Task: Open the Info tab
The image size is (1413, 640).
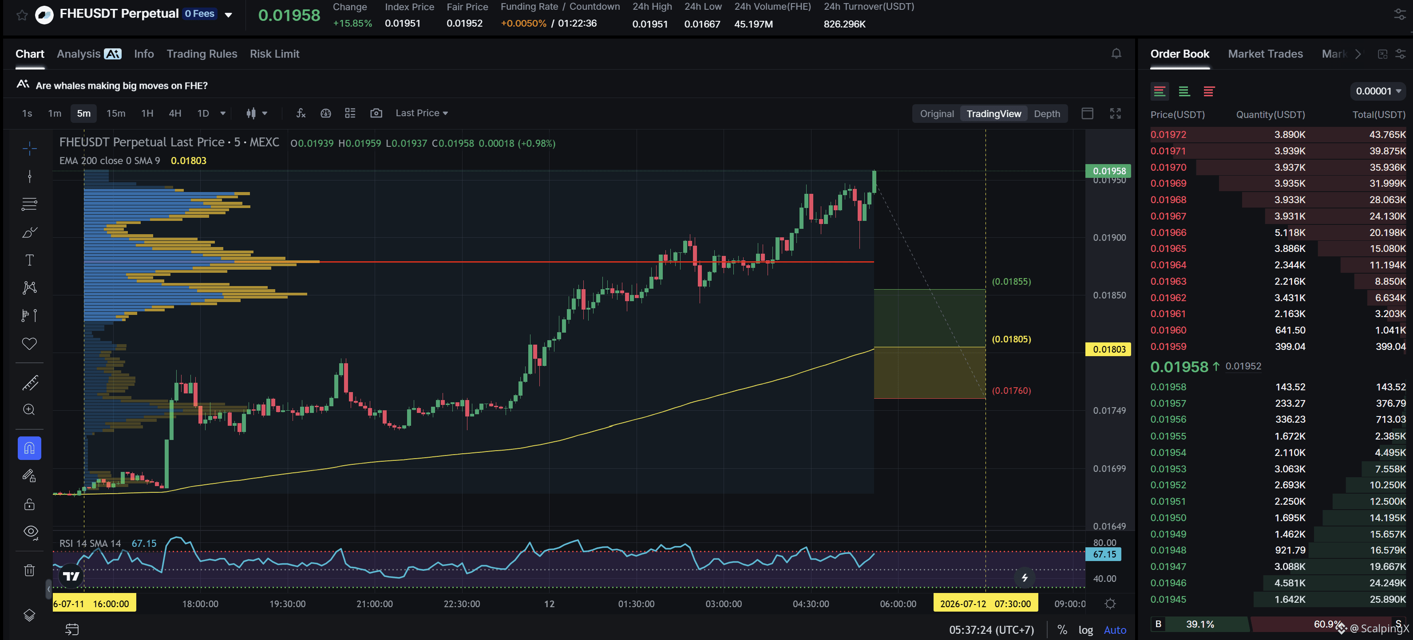Action: [x=144, y=54]
